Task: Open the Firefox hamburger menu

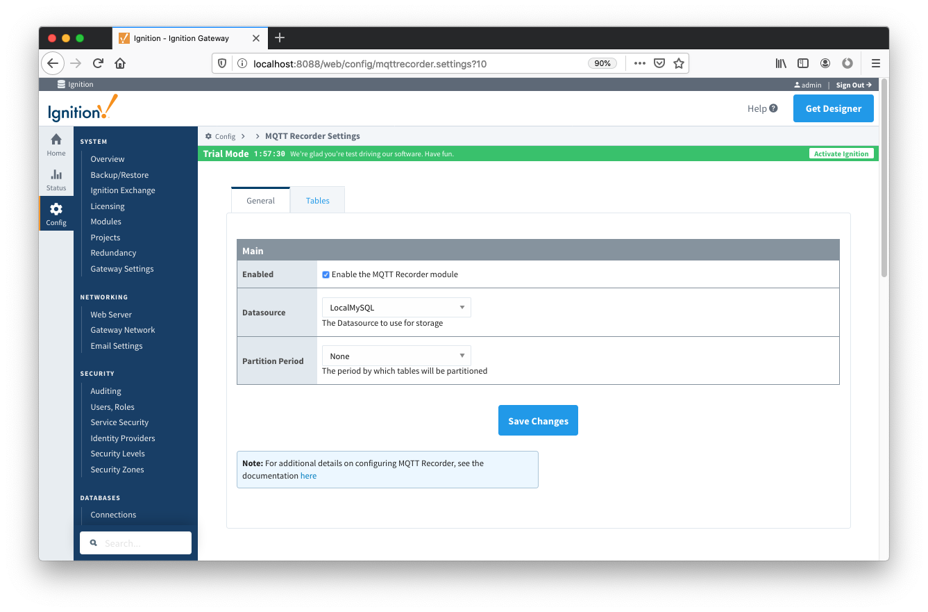Action: click(x=876, y=63)
